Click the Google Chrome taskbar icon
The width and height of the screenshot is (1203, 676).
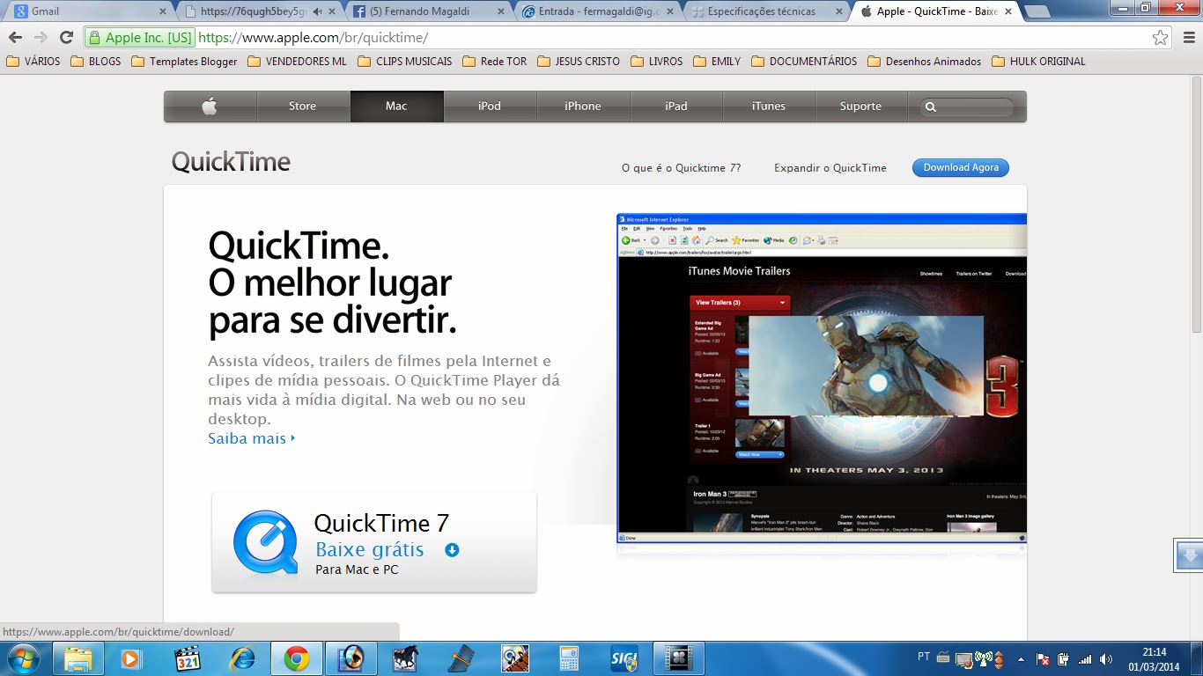coord(296,658)
